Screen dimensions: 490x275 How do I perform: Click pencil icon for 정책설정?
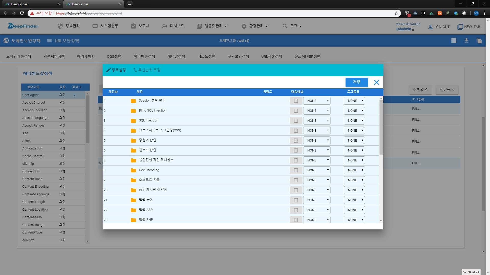point(108,70)
